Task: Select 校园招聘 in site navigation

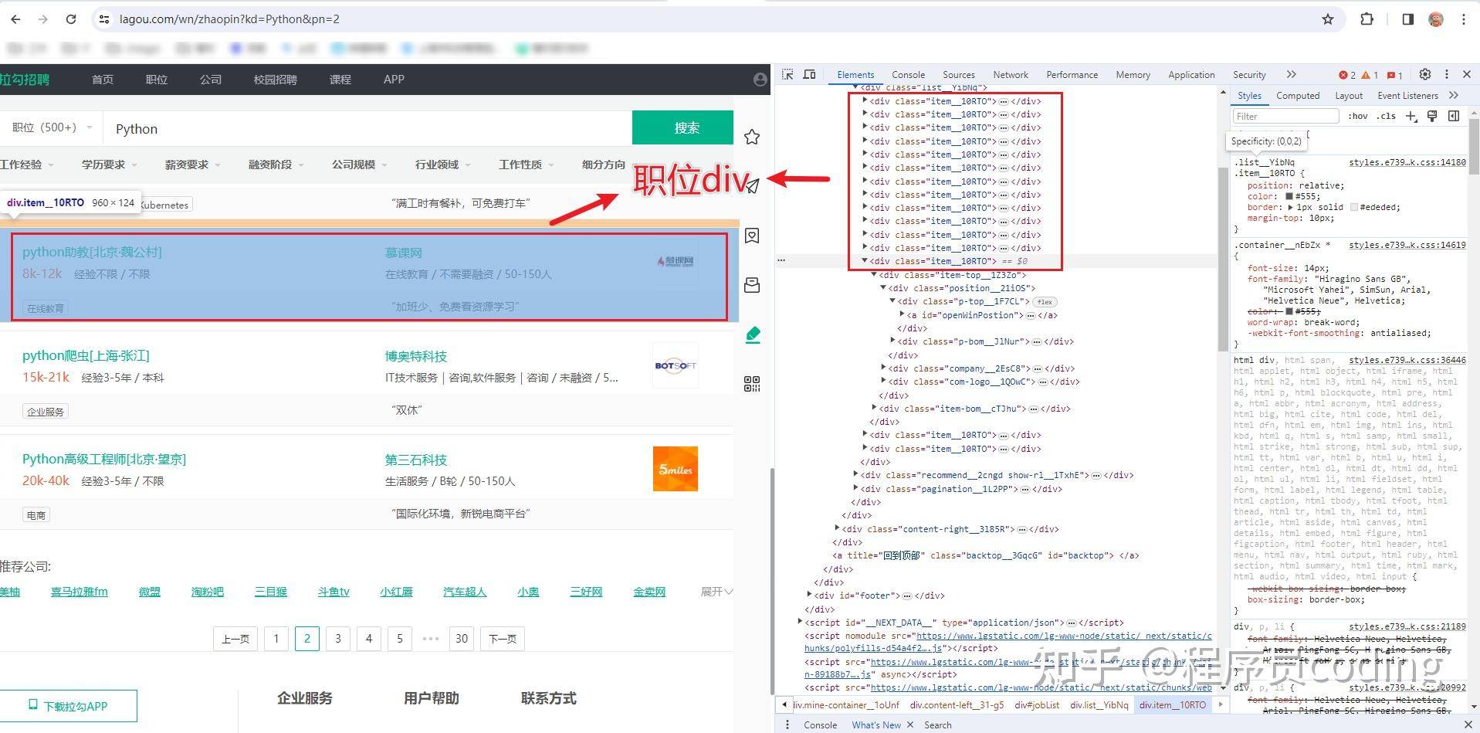Action: point(275,80)
